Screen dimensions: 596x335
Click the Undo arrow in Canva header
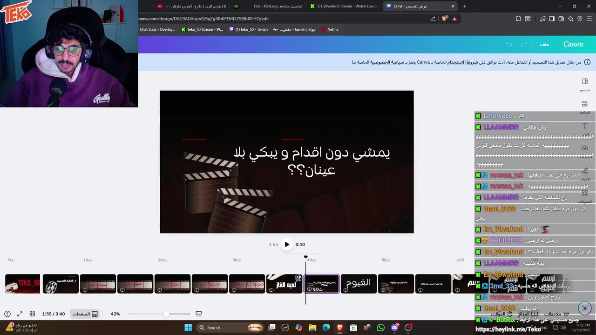(x=509, y=44)
